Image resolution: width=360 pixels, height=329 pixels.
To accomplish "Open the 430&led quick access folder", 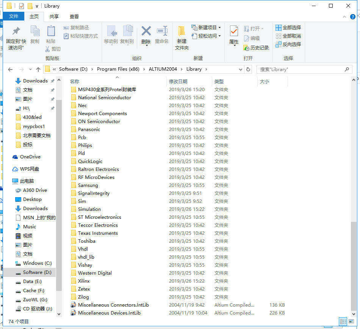I will click(32, 117).
